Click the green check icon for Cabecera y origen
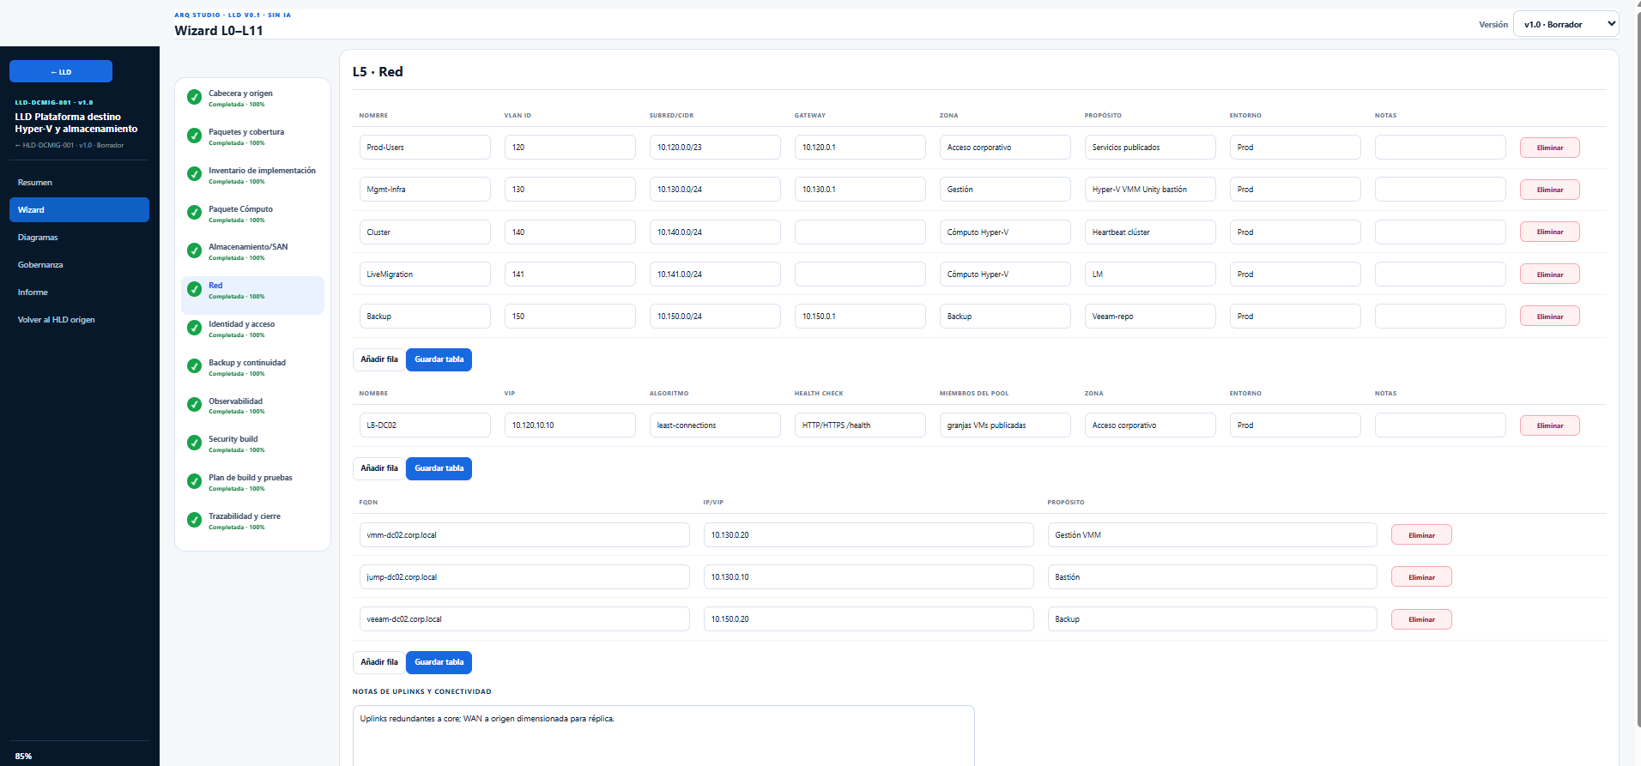This screenshot has width=1641, height=766. pyautogui.click(x=195, y=97)
